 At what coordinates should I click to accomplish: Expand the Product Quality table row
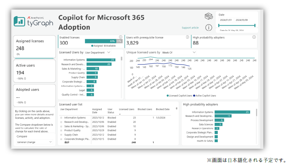coord(61,130)
